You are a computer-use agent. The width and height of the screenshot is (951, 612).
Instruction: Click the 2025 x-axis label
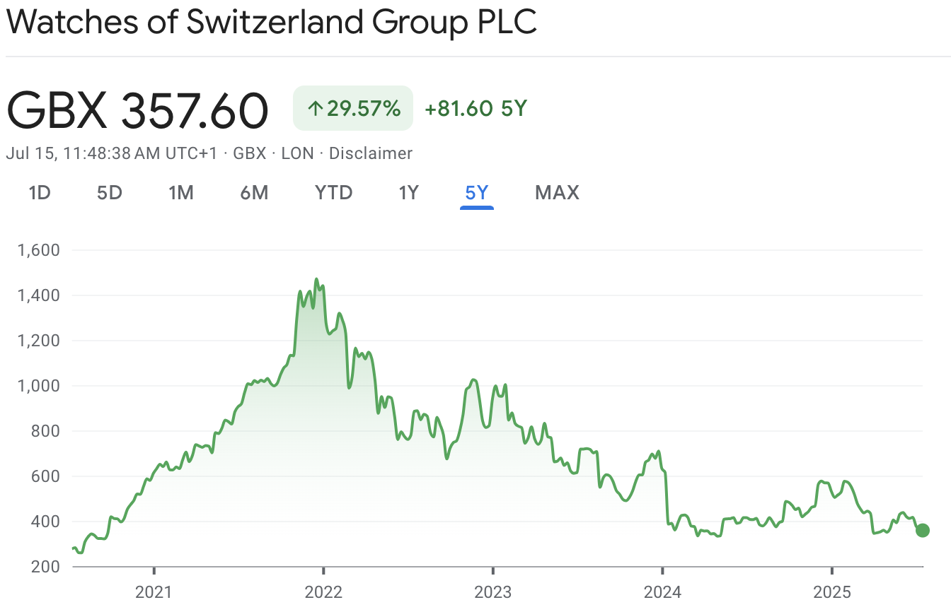click(x=832, y=592)
